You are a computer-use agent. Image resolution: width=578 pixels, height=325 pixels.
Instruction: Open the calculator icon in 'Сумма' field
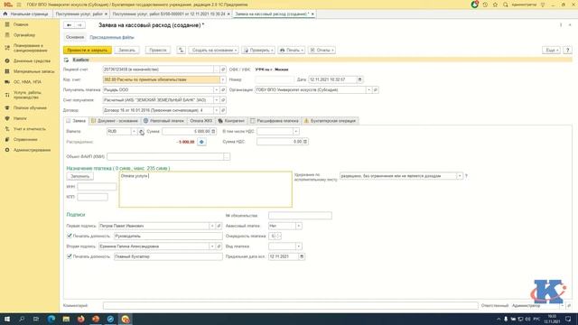pyautogui.click(x=213, y=132)
